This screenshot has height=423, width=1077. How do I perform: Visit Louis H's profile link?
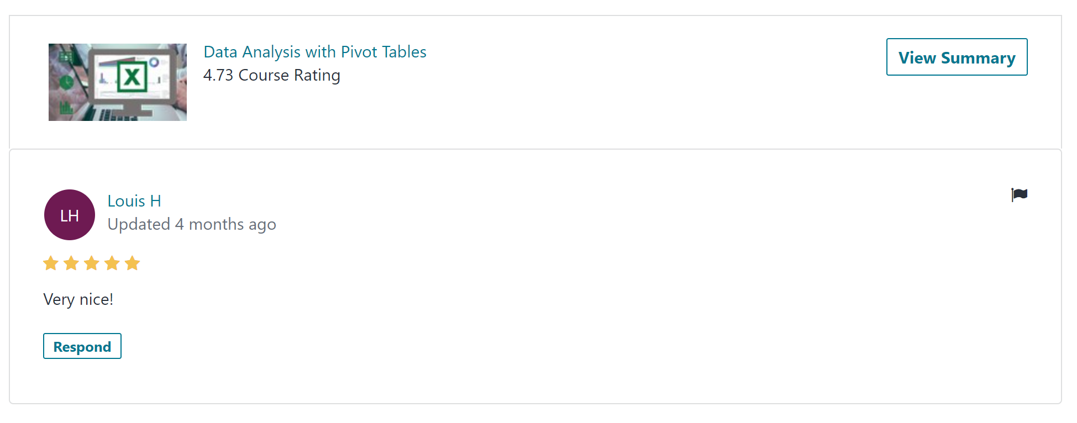pos(134,201)
